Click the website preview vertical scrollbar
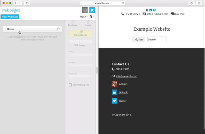 coord(204,89)
